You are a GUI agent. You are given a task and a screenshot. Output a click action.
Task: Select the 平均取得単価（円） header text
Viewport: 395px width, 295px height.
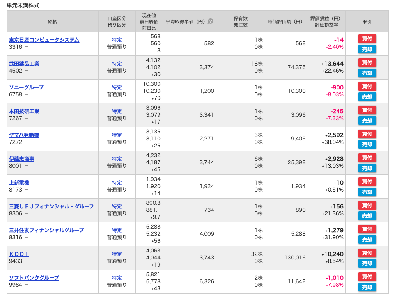[x=186, y=21]
